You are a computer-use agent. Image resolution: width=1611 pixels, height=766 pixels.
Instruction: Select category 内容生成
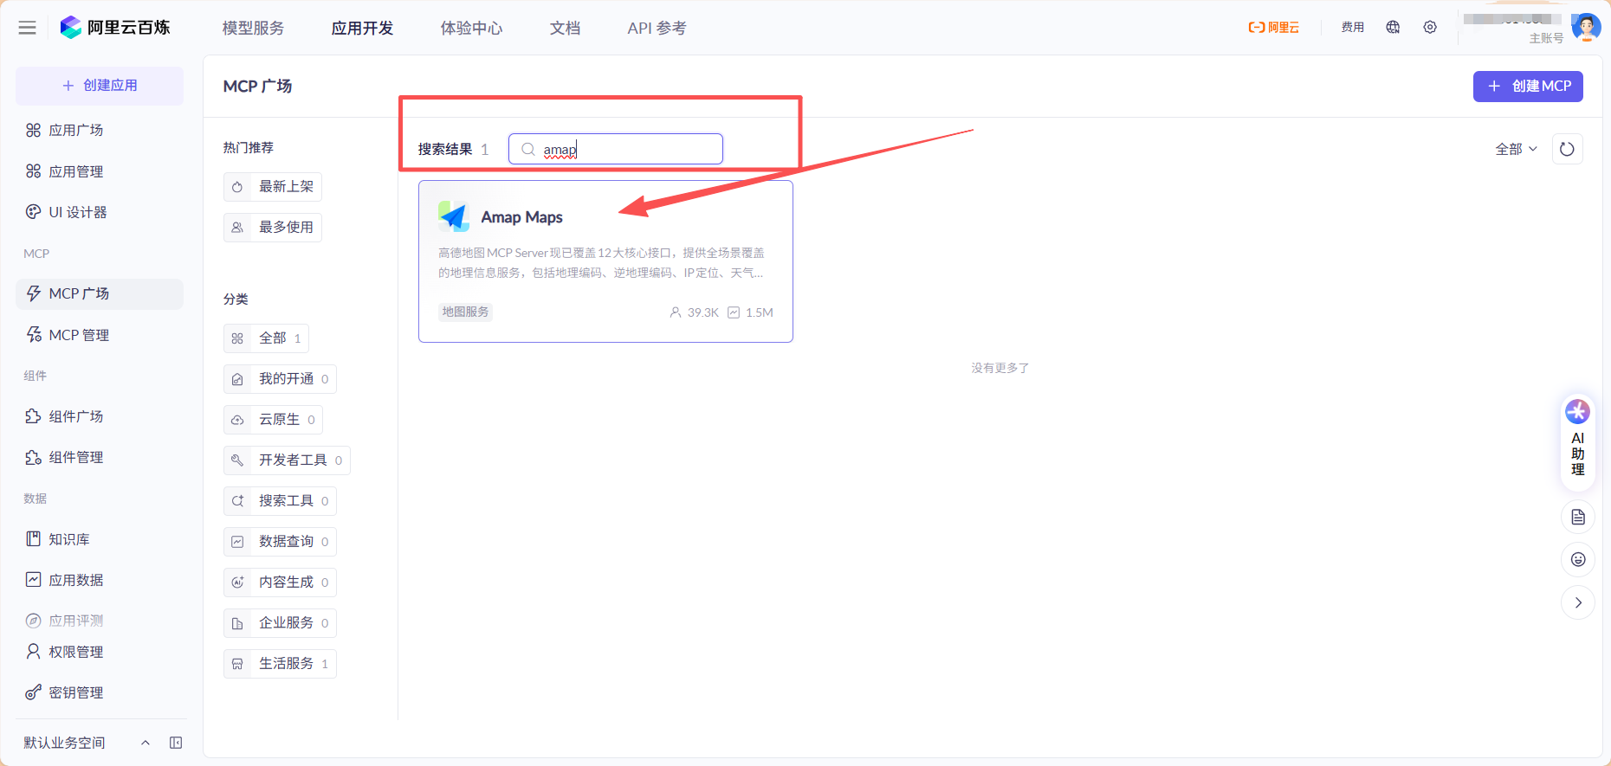pos(280,583)
